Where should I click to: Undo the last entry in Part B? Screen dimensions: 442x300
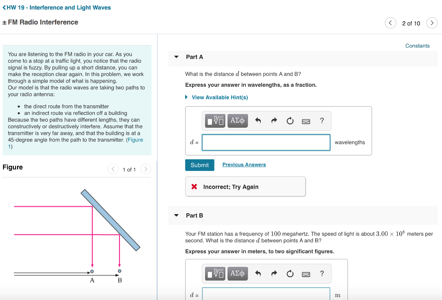[x=258, y=274]
